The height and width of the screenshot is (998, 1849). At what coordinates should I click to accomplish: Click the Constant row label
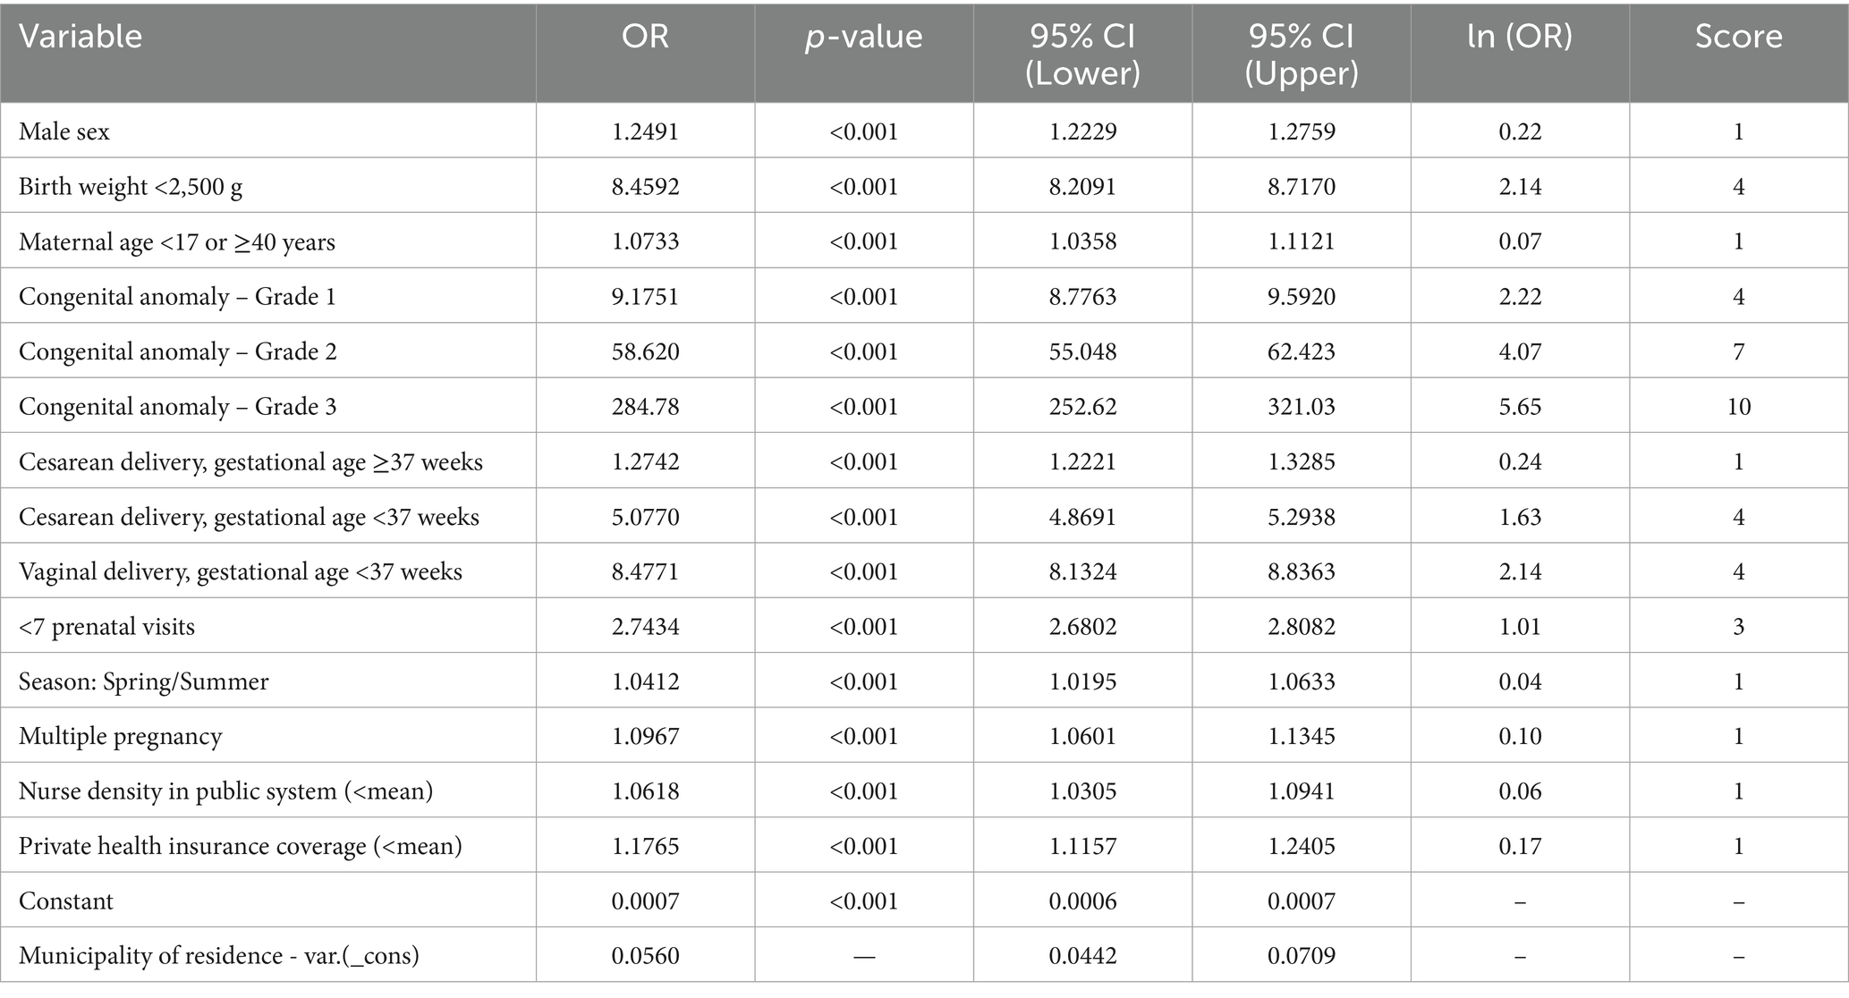point(66,901)
